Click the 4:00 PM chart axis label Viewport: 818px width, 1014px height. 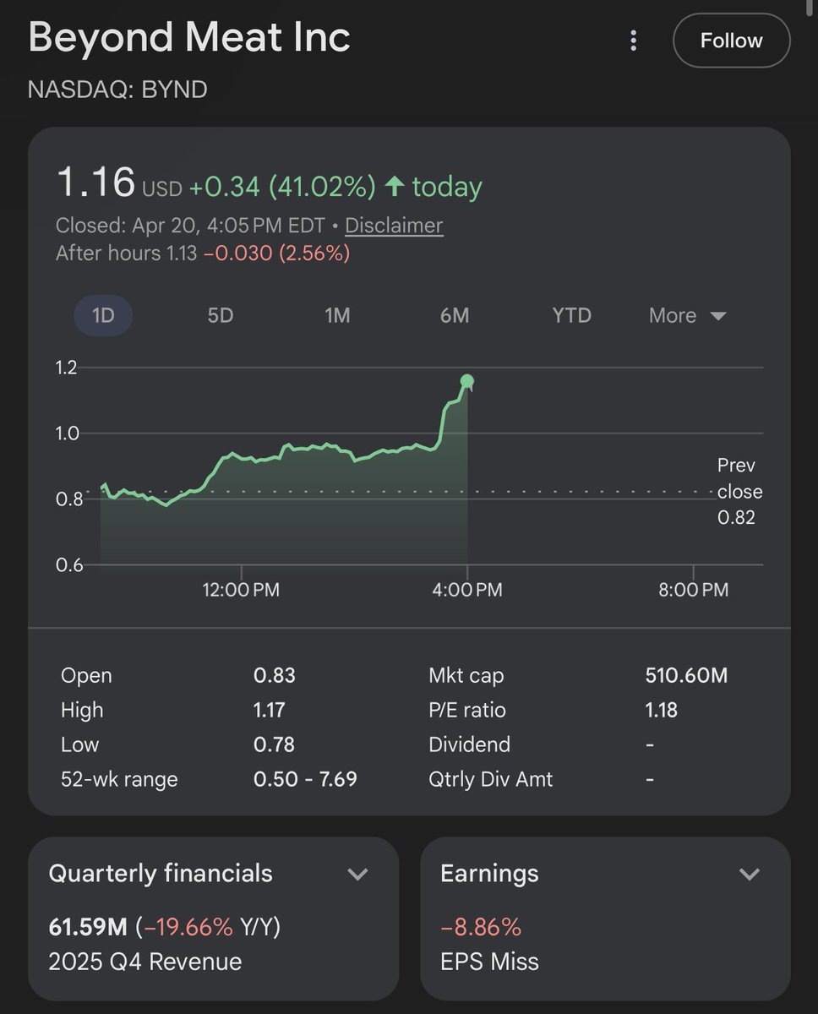pyautogui.click(x=467, y=590)
